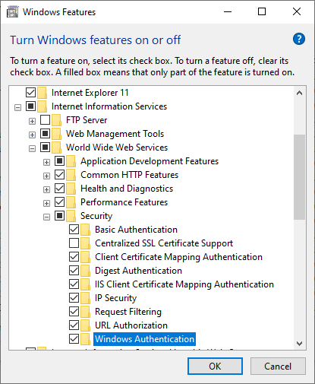Close the Windows Features dialog
315x384 pixels.
tap(297, 11)
